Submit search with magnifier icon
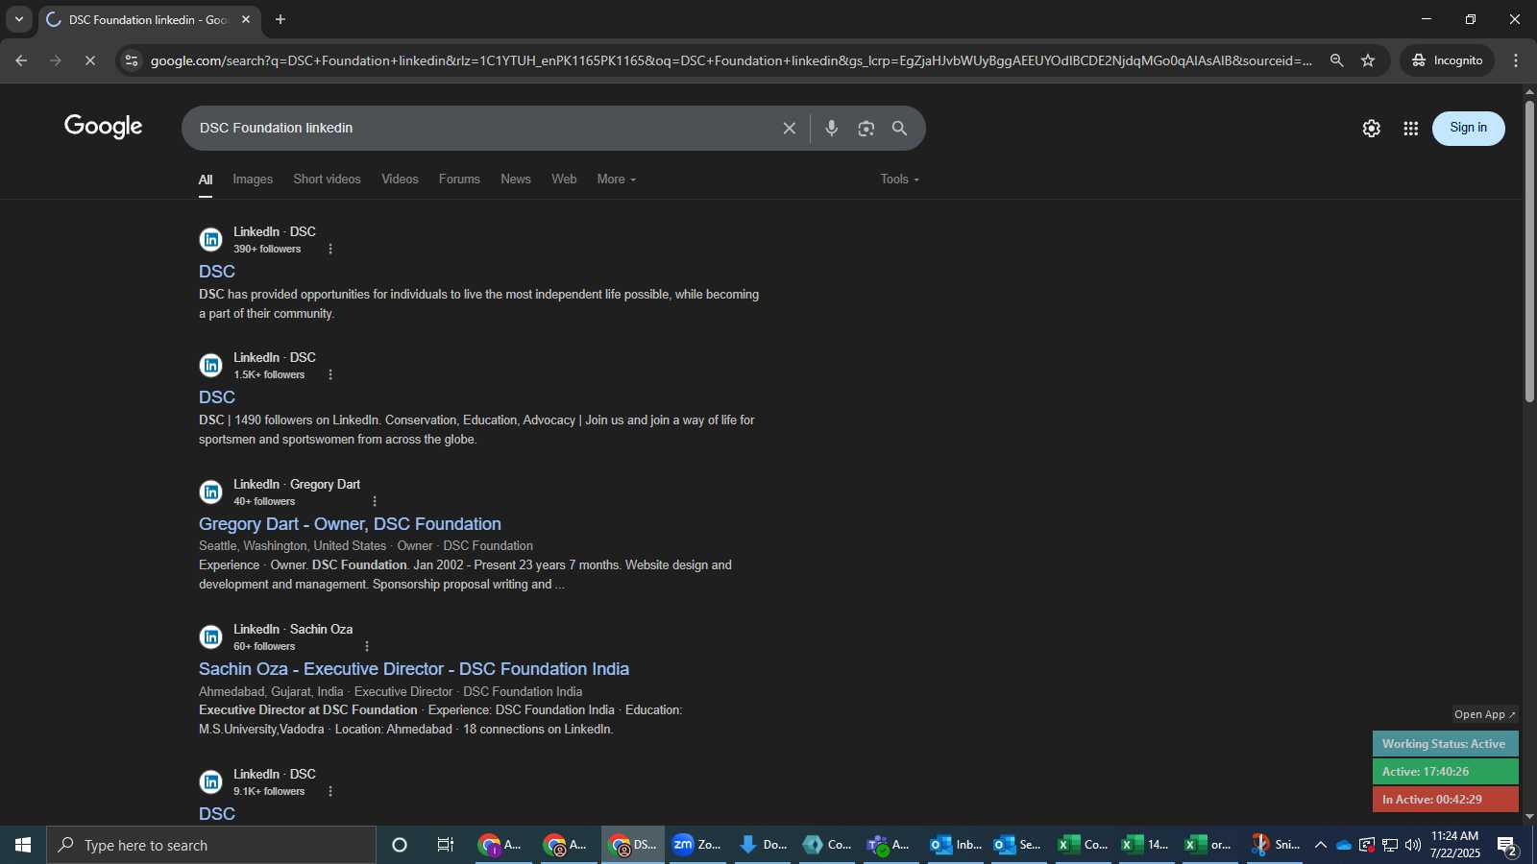This screenshot has height=864, width=1537. [899, 129]
